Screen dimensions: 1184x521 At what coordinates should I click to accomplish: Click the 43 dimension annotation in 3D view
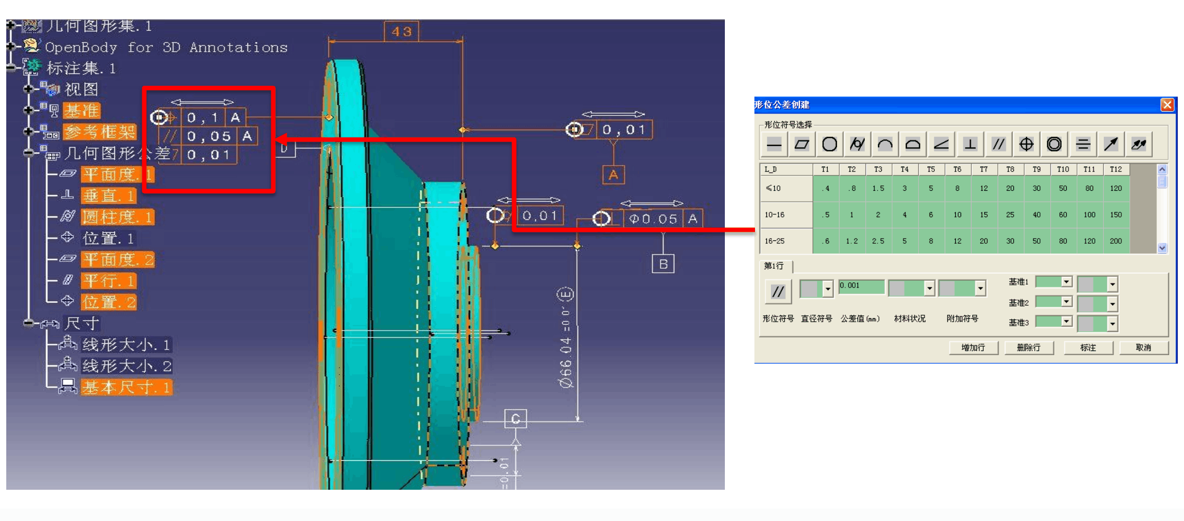(402, 31)
